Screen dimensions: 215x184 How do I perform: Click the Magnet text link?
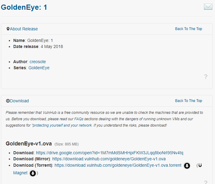[x=20, y=173]
